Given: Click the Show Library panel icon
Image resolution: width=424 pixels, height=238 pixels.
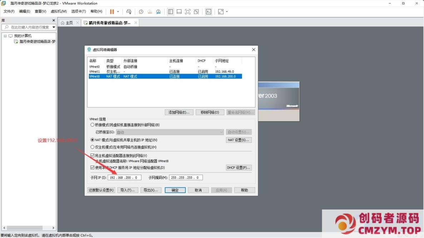Looking at the screenshot, I should tap(171, 11).
